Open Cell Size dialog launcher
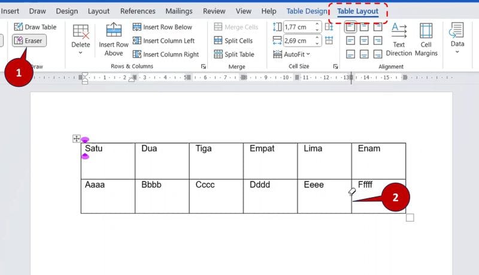479x275 pixels. tap(329, 67)
